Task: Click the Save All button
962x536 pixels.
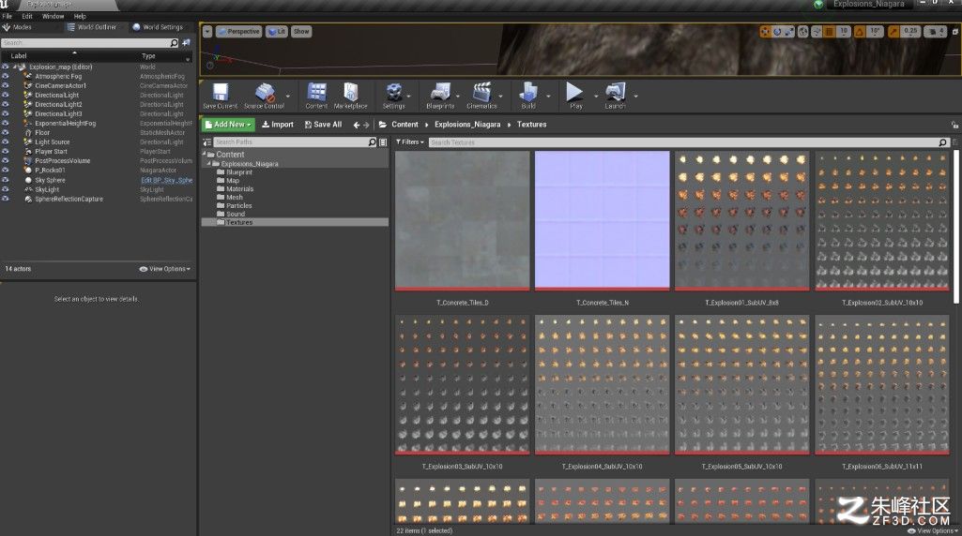Action: [x=323, y=125]
